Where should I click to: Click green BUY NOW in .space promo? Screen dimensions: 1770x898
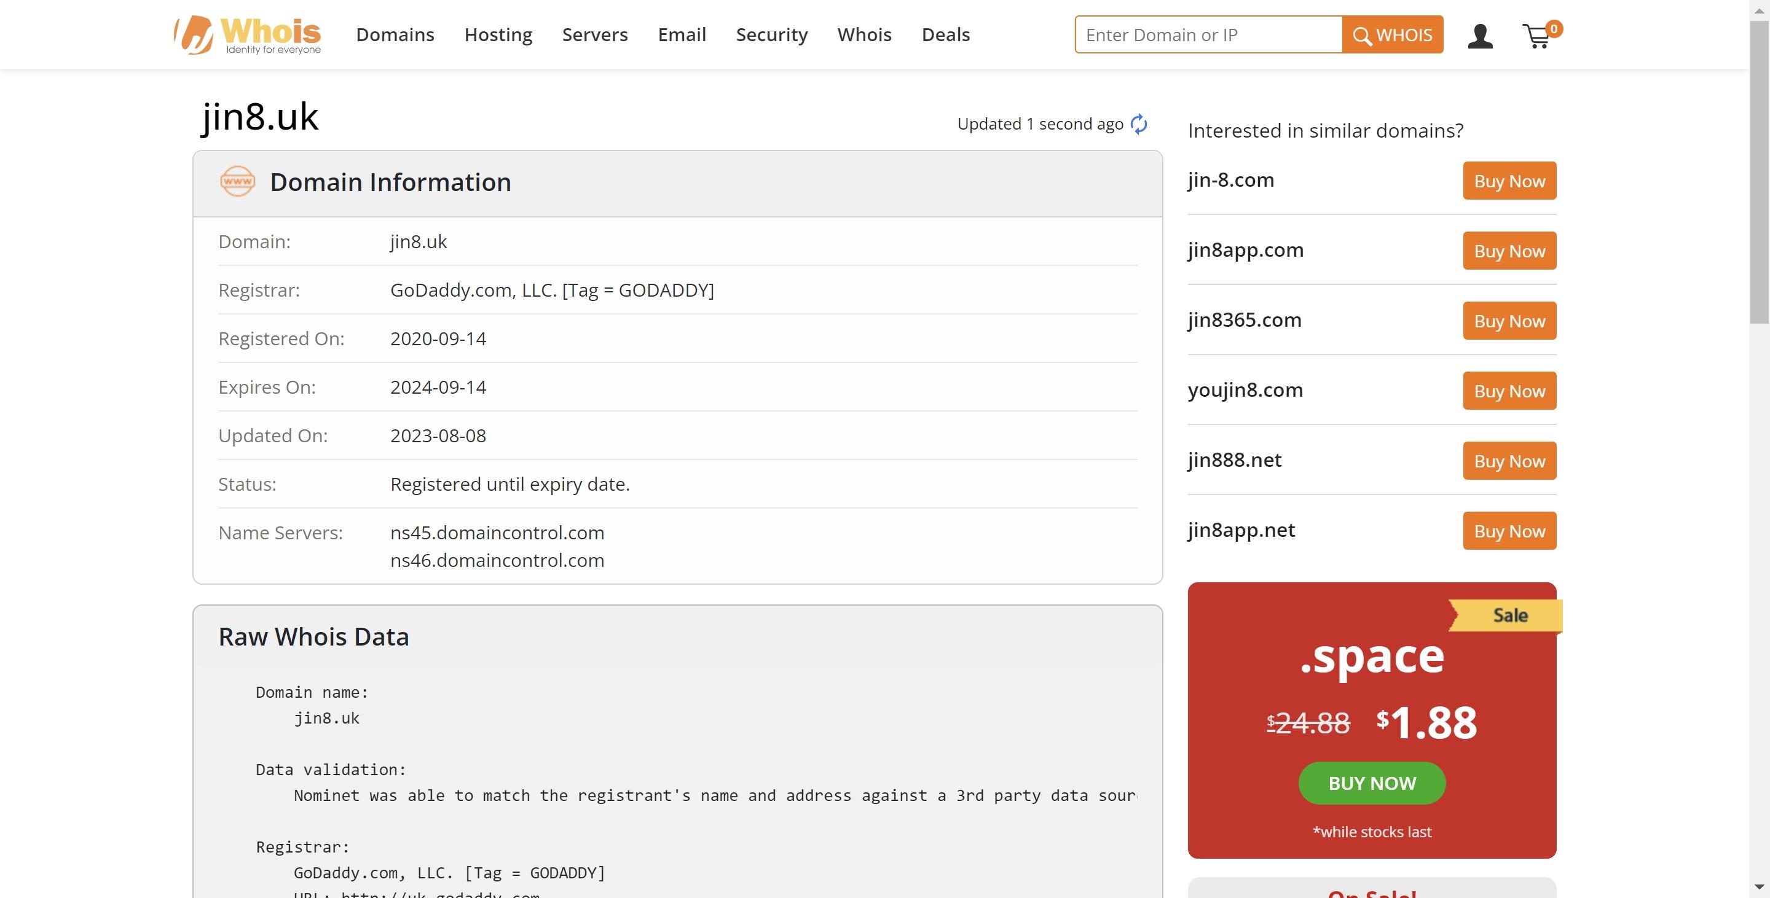click(1372, 783)
